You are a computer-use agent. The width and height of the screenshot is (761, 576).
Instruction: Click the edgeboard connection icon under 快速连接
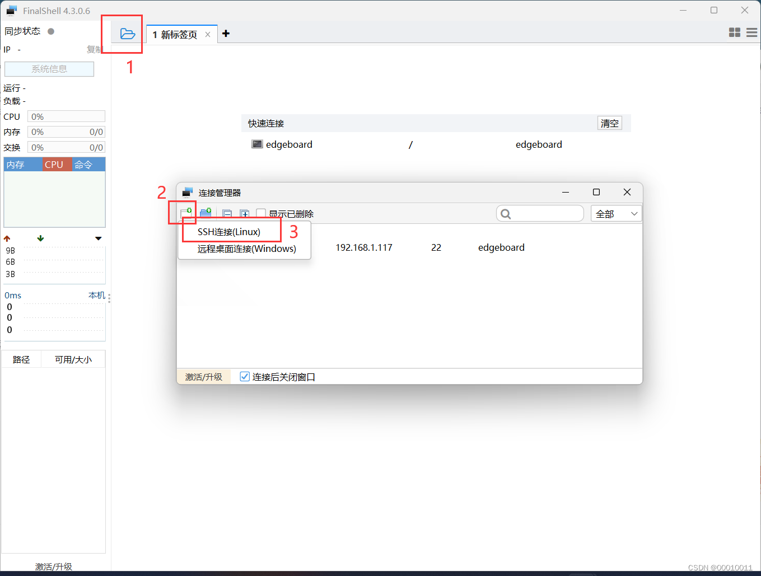point(257,144)
